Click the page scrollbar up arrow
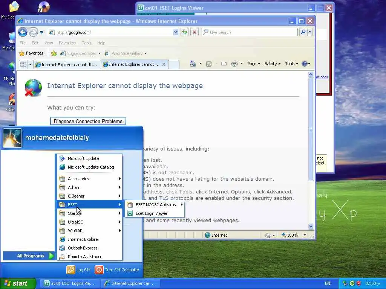Image resolution: width=386 pixels, height=289 pixels. (x=311, y=74)
